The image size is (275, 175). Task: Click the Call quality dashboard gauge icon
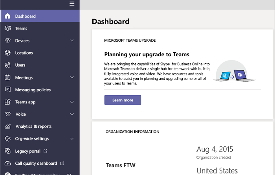7,163
